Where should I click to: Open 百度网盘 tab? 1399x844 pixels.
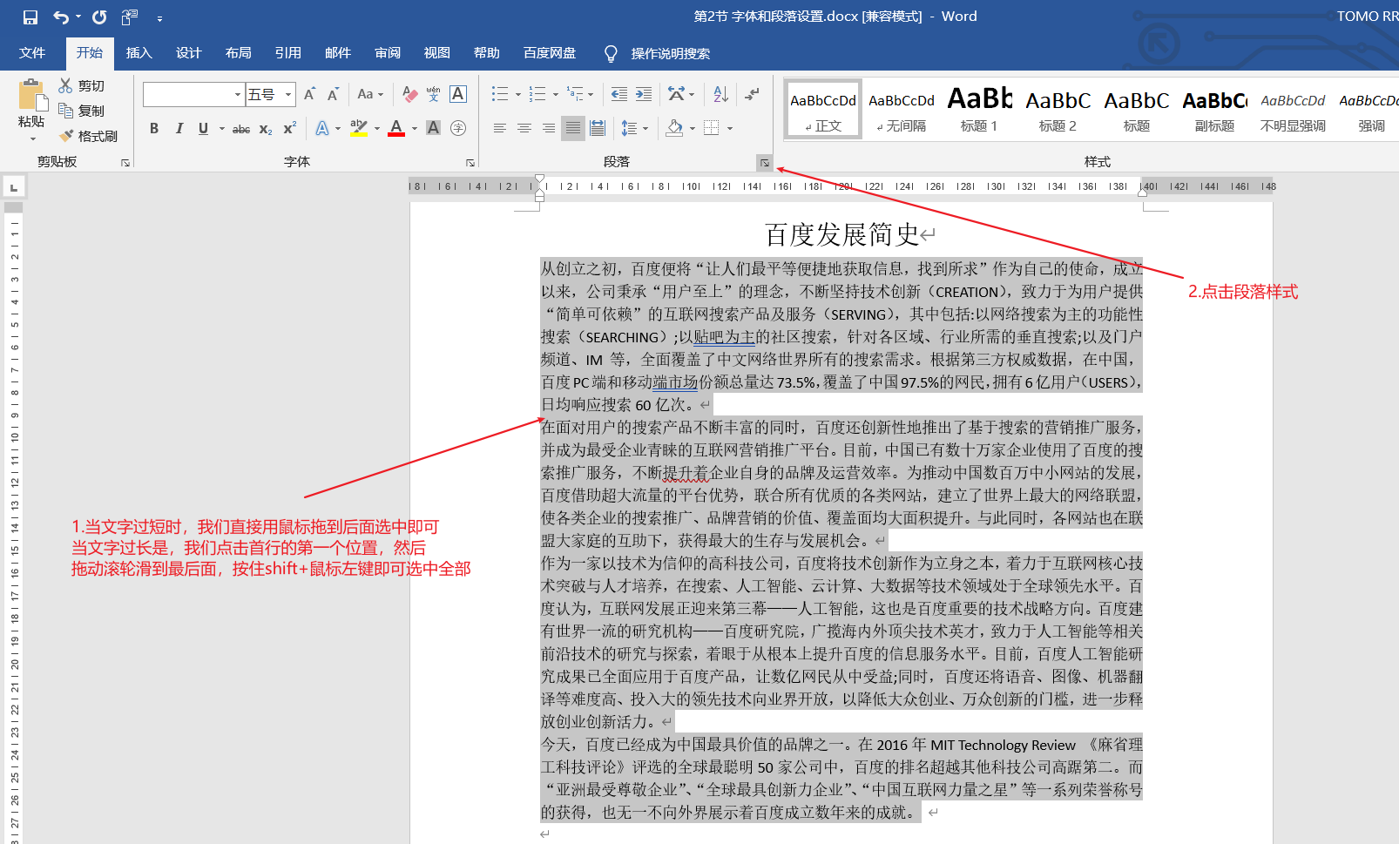pyautogui.click(x=550, y=53)
